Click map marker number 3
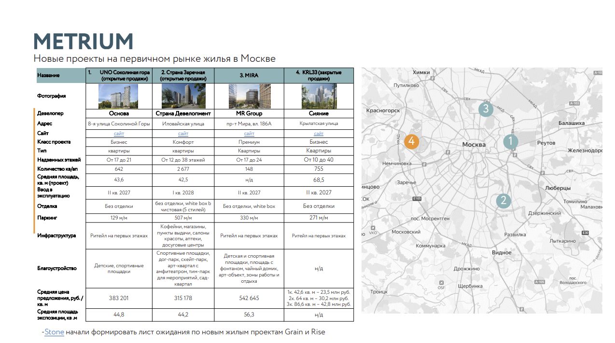This screenshot has height=343, width=615. [x=486, y=109]
